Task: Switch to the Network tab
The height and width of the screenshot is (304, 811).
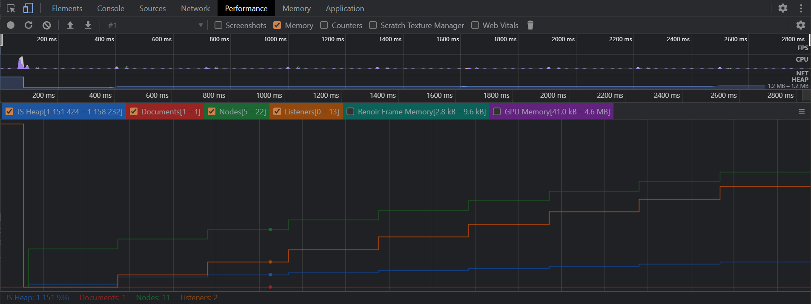Action: 195,9
